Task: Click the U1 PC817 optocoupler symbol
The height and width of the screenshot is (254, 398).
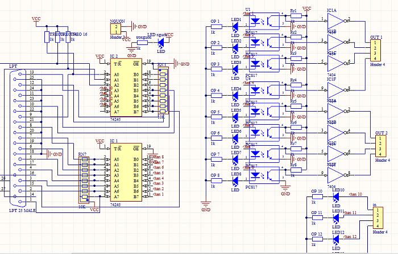Action: (264, 22)
